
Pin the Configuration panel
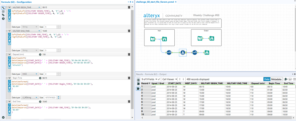coord(131,2)
